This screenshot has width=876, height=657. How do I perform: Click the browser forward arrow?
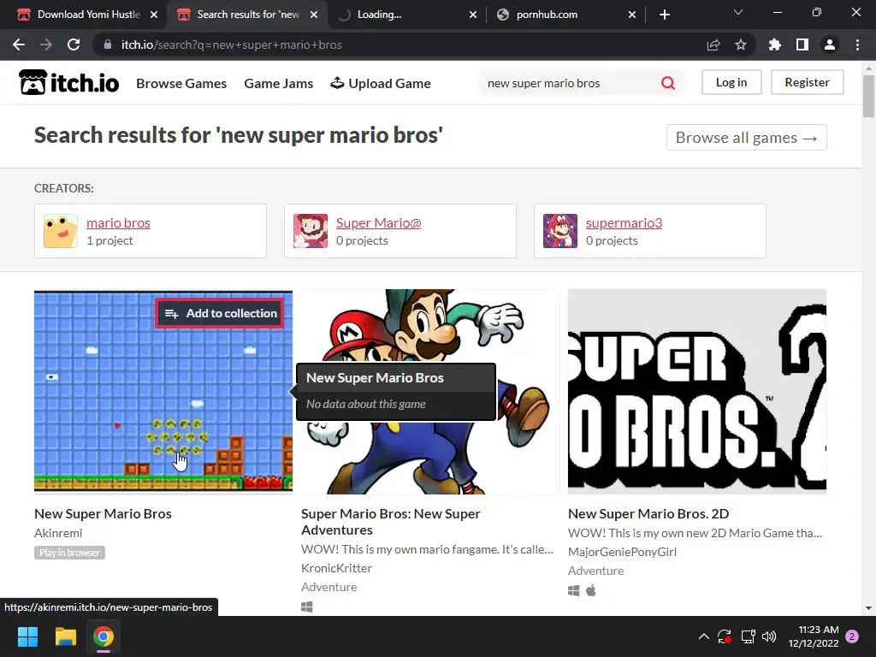pos(46,44)
